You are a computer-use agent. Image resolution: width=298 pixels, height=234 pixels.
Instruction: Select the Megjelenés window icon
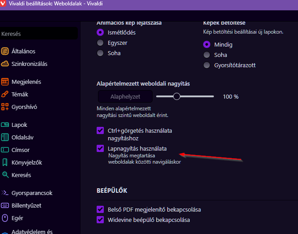pyautogui.click(x=5, y=82)
